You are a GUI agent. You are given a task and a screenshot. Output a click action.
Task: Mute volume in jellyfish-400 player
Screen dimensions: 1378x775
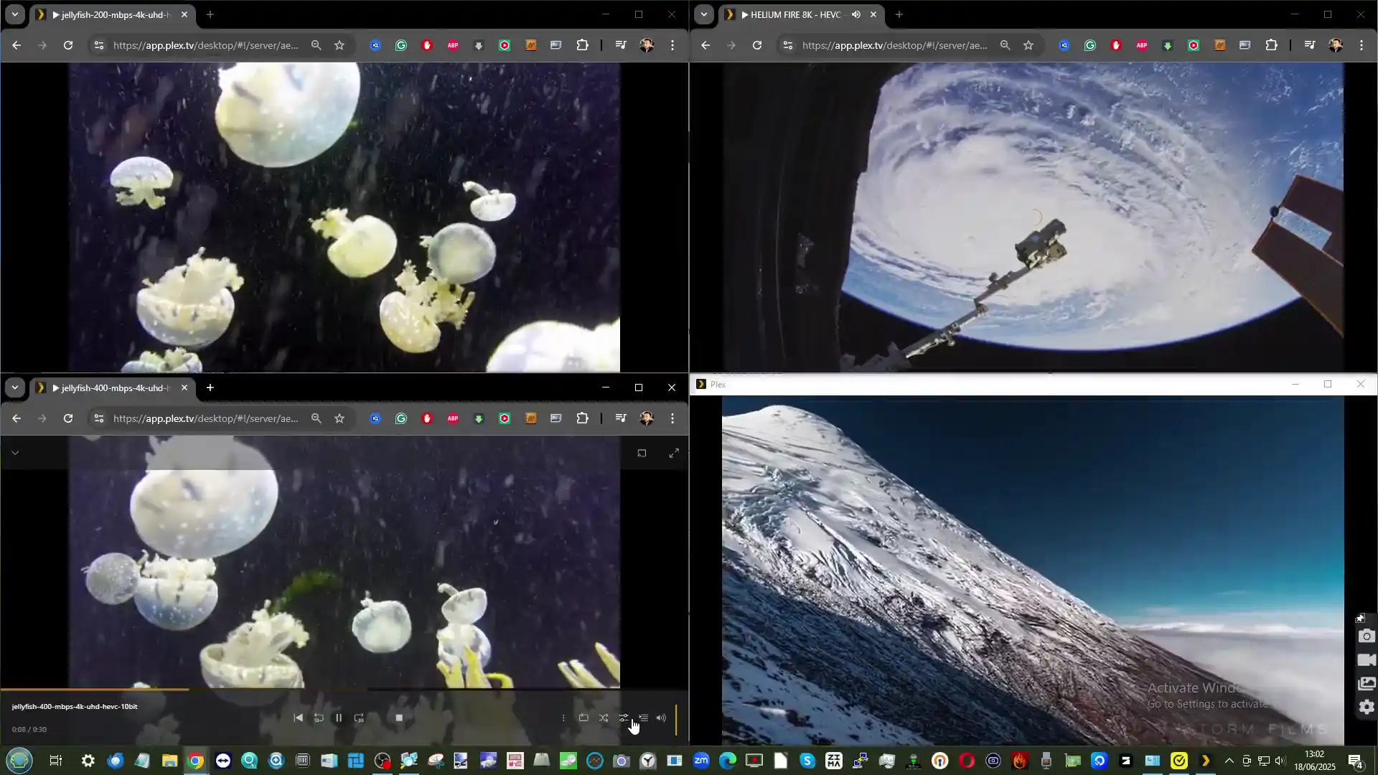(661, 718)
